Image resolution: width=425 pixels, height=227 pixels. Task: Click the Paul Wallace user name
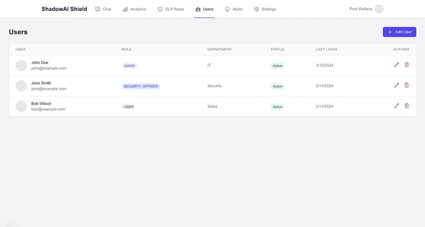[x=361, y=9]
